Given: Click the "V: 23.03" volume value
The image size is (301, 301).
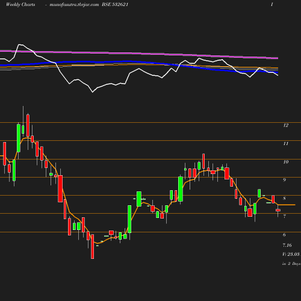Looking at the screenshot, I should click(x=291, y=254).
